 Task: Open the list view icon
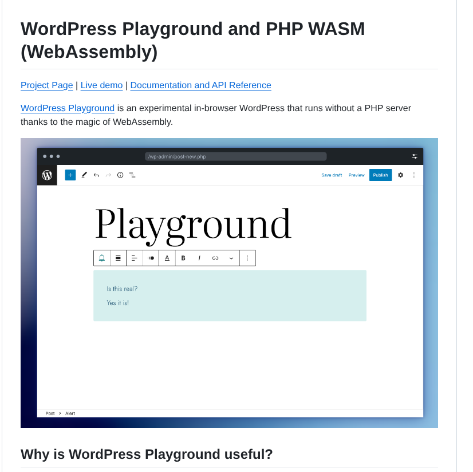132,175
